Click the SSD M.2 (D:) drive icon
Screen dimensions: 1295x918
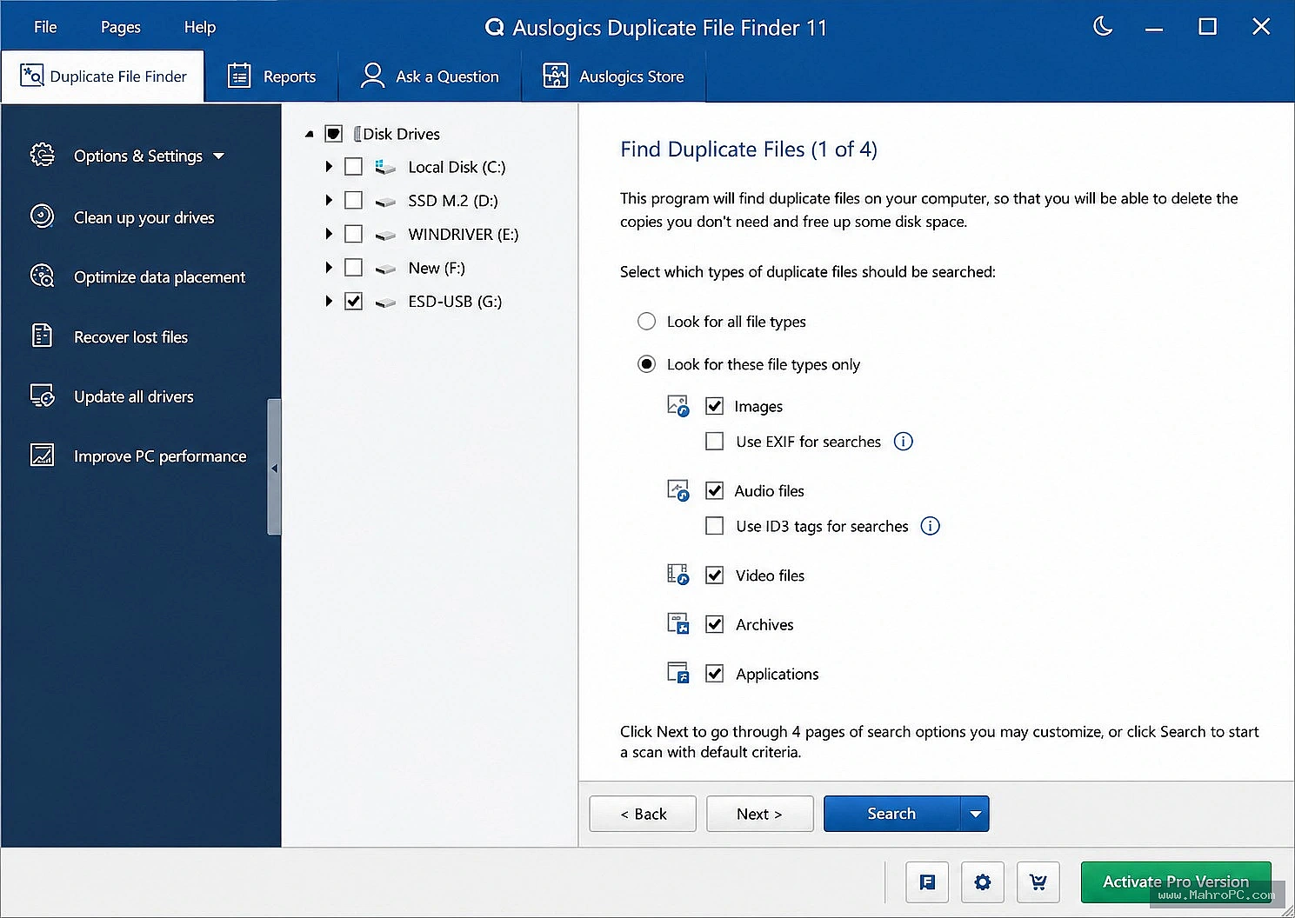(x=384, y=202)
